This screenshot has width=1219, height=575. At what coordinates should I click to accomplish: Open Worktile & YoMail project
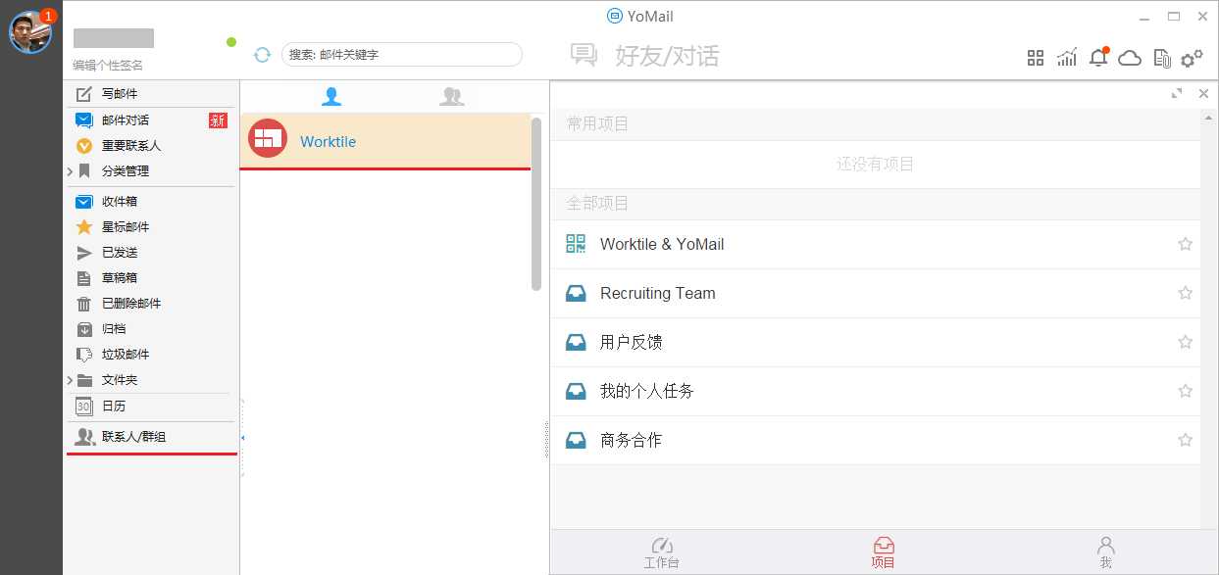click(875, 244)
